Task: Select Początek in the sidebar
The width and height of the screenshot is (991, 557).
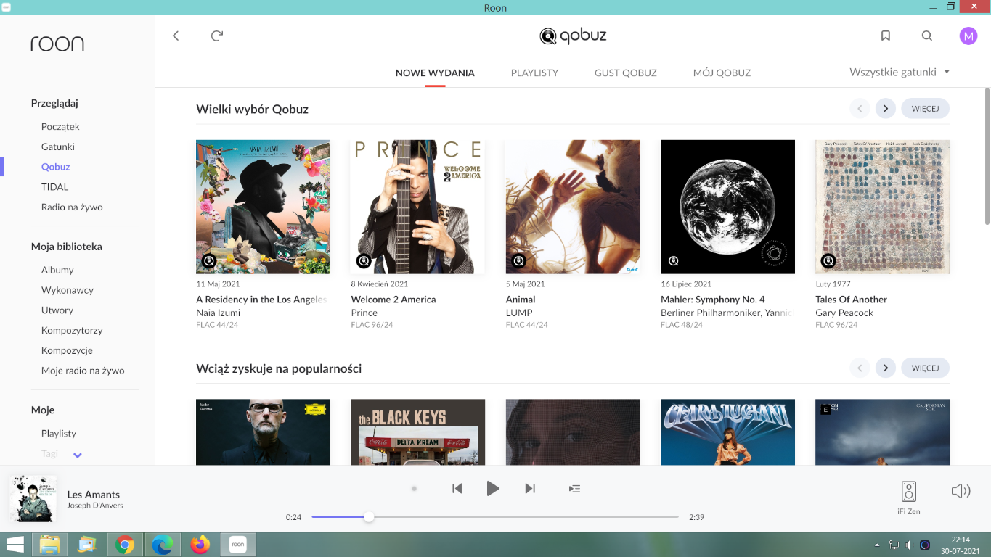Action: [x=60, y=126]
